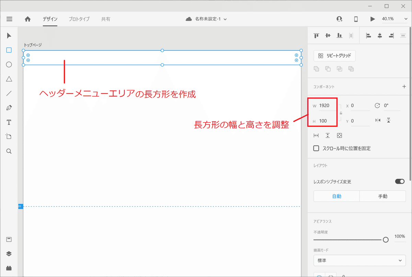The width and height of the screenshot is (412, 277).
Task: Enable スクロール時に位置を固定 checkbox
Action: point(316,148)
